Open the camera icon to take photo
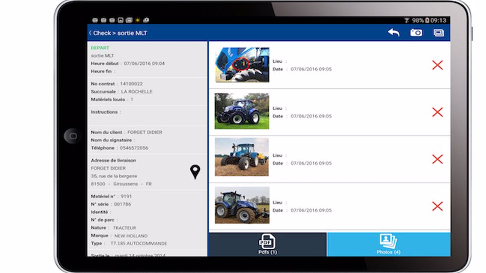486x273 pixels. click(416, 33)
